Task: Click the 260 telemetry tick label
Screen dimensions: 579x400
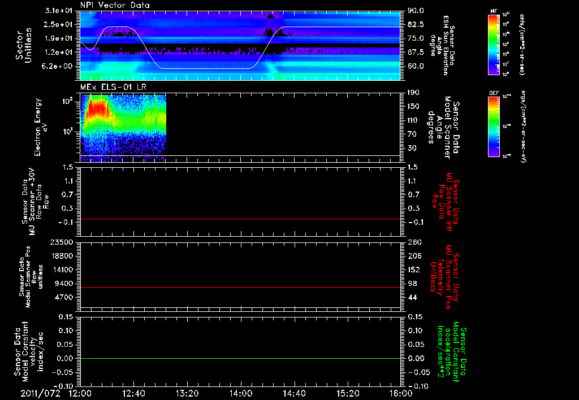Action: click(x=414, y=242)
